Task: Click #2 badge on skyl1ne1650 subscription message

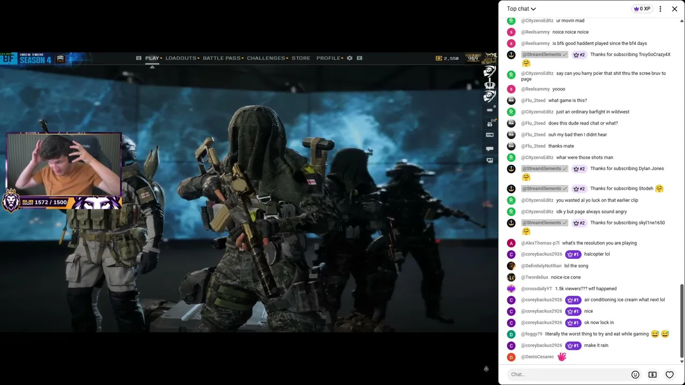Action: 579,223
